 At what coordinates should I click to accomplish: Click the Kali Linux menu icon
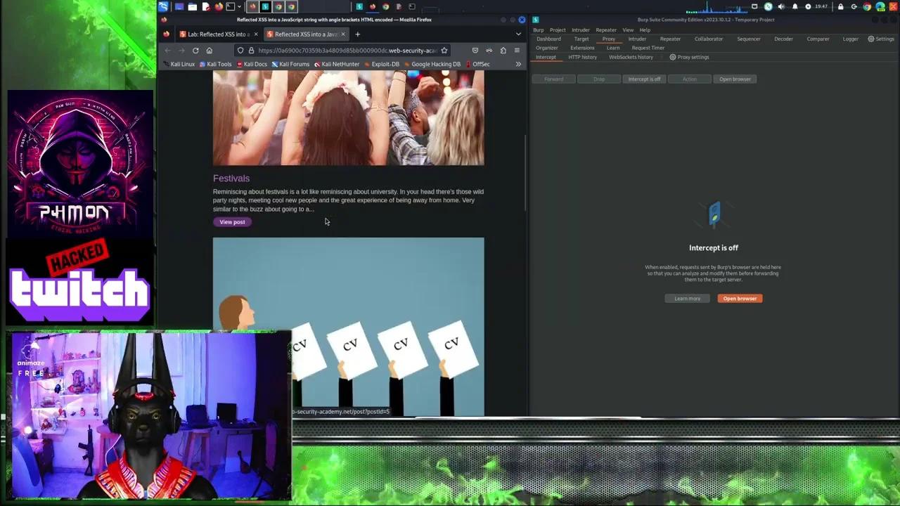pyautogui.click(x=163, y=7)
